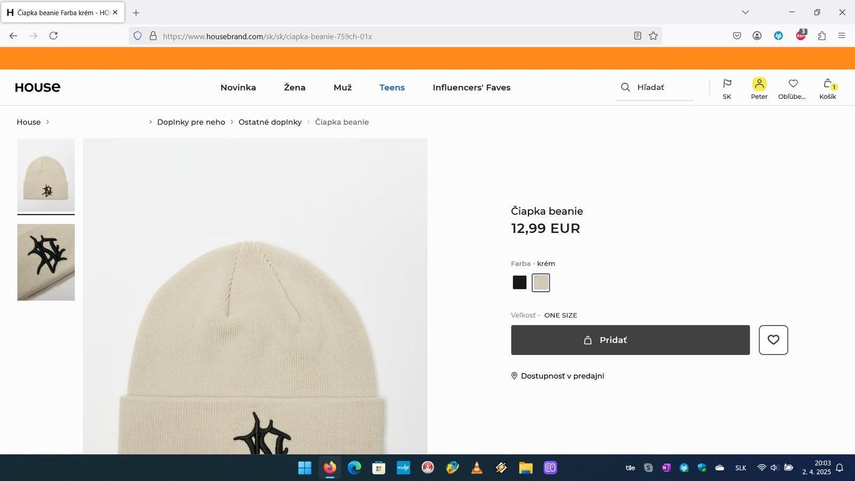Select the logo close-up thumbnail

[x=46, y=262]
